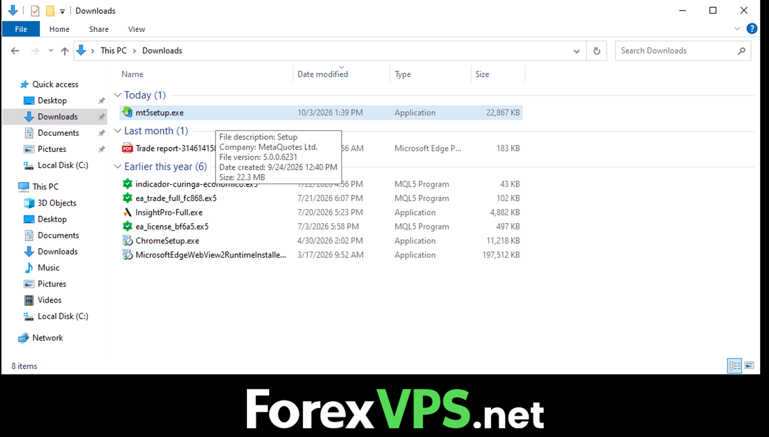Viewport: 769px width, 437px height.
Task: Expand the ribbon with the chevron
Action: (x=737, y=29)
